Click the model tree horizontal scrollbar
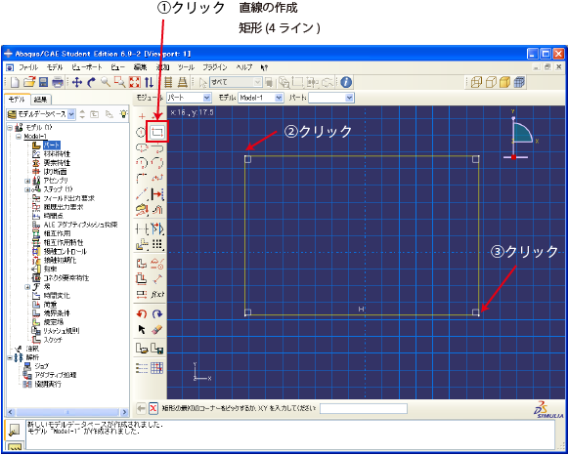 tap(67, 412)
